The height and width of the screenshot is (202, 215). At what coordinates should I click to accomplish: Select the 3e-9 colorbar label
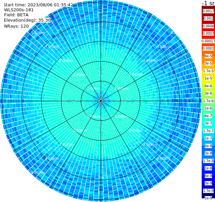208,183
